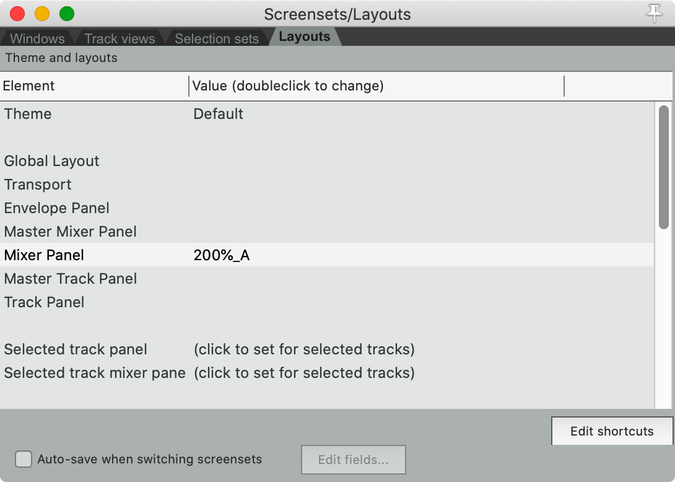The height and width of the screenshot is (482, 675).
Task: Click to set Selected track mixer panel
Action: pos(303,373)
